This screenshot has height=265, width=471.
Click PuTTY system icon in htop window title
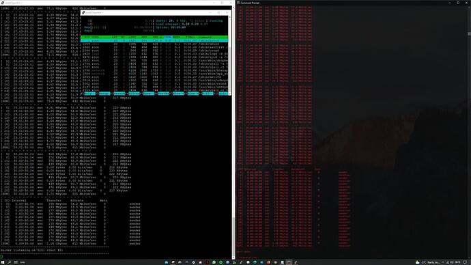coord(83,12)
